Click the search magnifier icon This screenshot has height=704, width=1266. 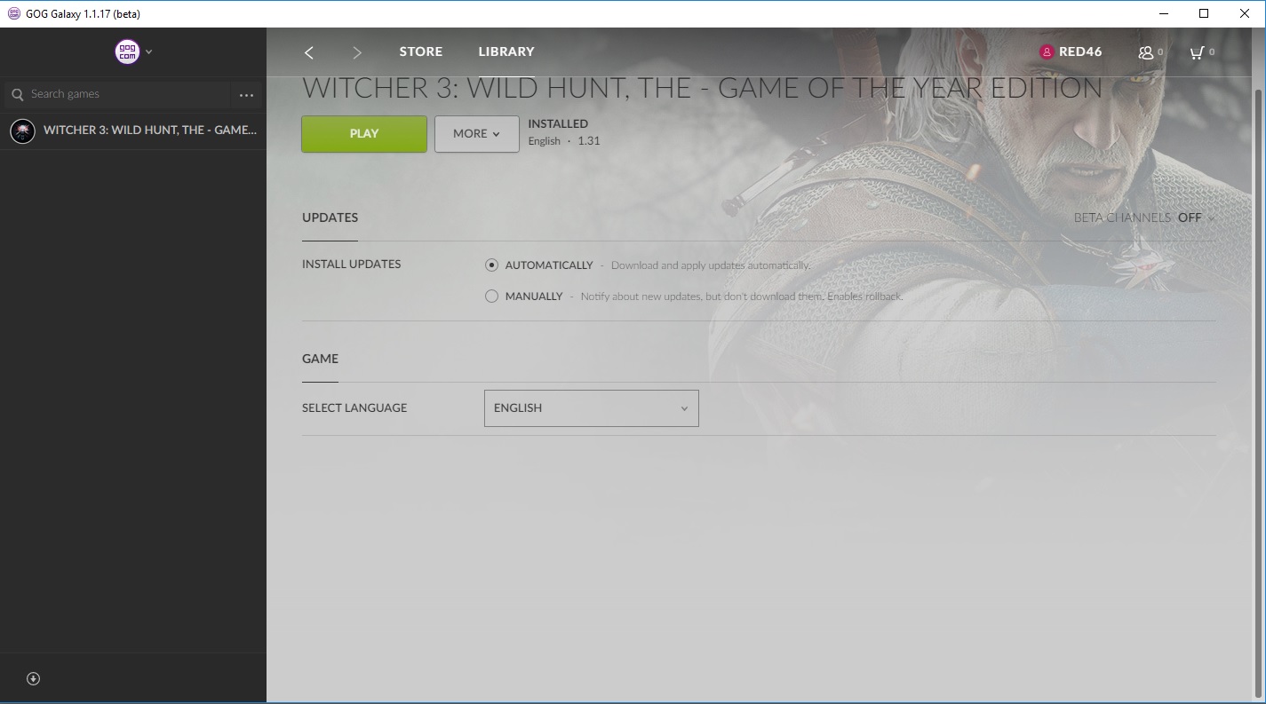click(x=17, y=94)
